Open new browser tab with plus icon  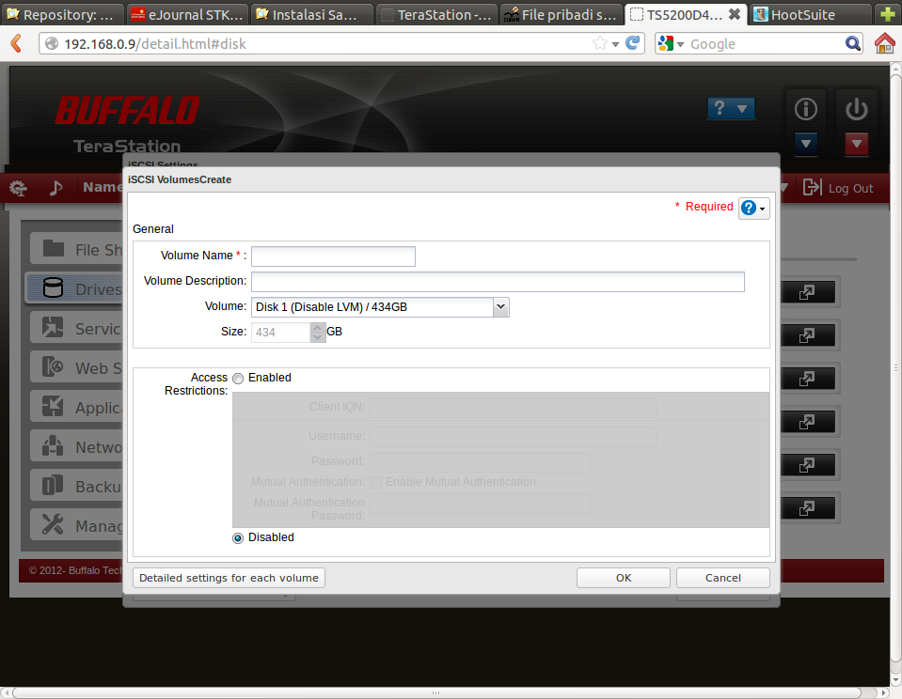tap(886, 14)
